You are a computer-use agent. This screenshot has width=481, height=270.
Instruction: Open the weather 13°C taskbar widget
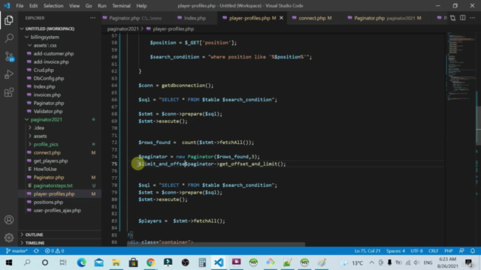pos(352,262)
